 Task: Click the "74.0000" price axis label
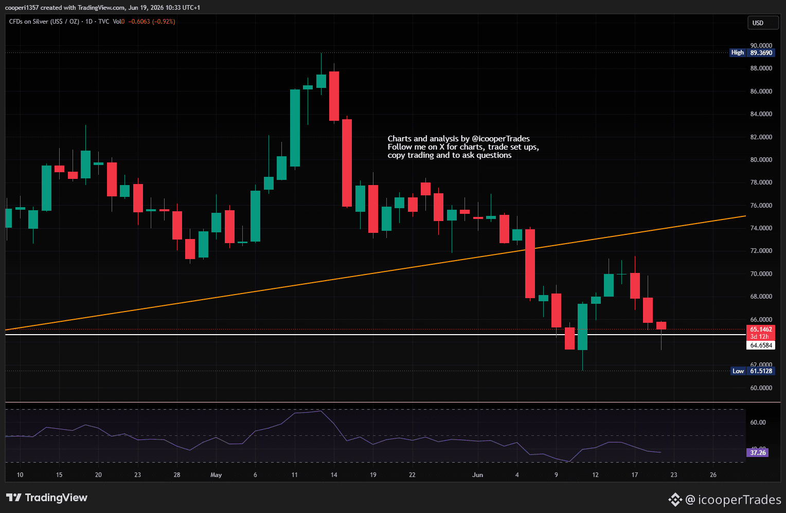point(761,228)
